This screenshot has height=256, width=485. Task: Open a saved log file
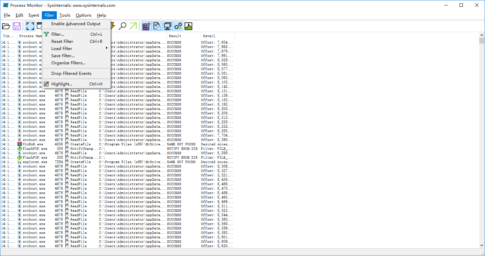click(6, 26)
